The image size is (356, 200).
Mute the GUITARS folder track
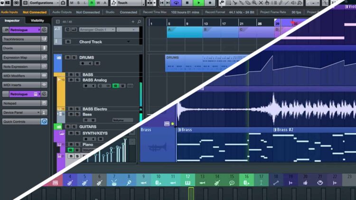tap(68, 127)
